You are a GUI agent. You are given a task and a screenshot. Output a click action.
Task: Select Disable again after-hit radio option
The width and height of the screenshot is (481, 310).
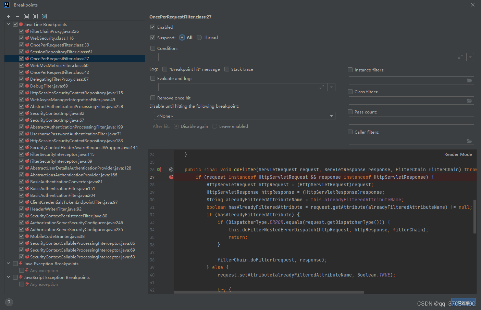[x=176, y=126]
